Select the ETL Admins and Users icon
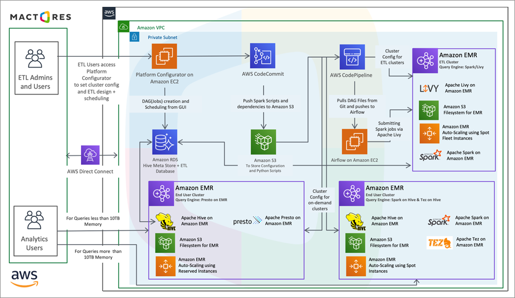This screenshot has width=515, height=298. click(35, 58)
